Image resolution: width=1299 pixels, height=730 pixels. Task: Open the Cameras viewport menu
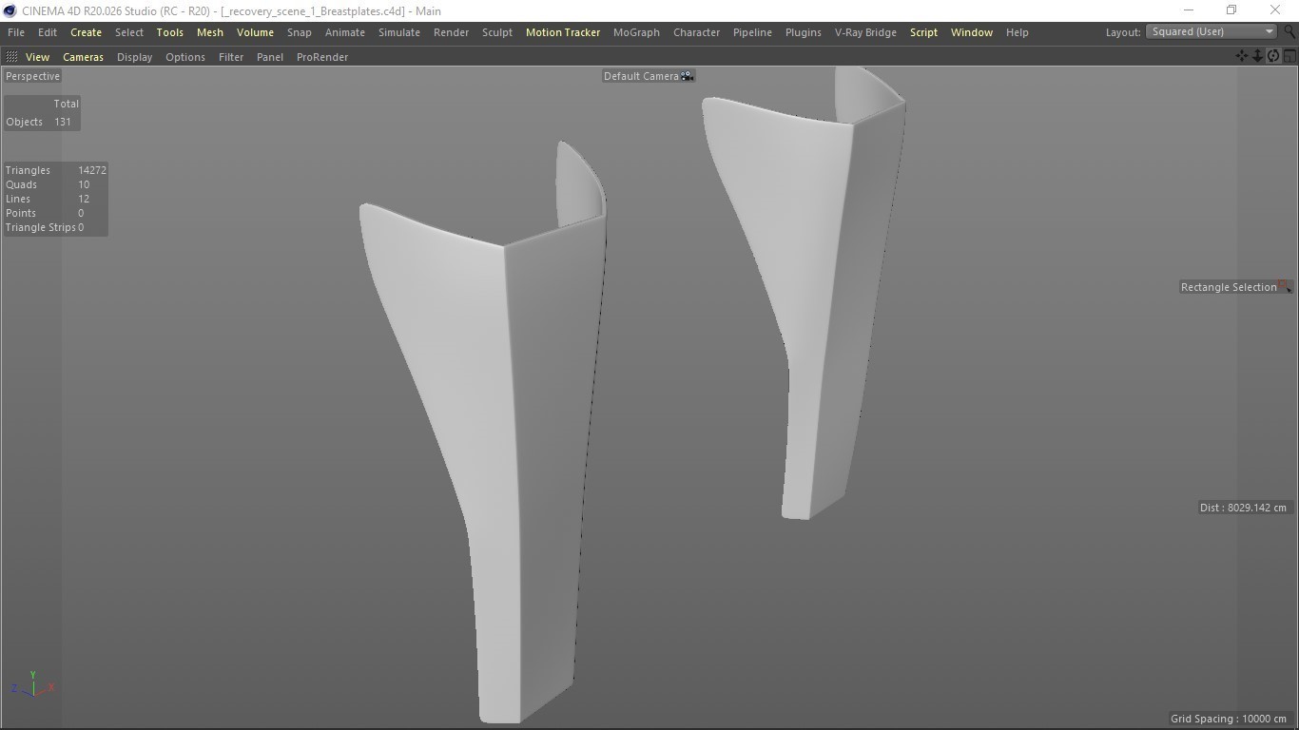(x=83, y=57)
